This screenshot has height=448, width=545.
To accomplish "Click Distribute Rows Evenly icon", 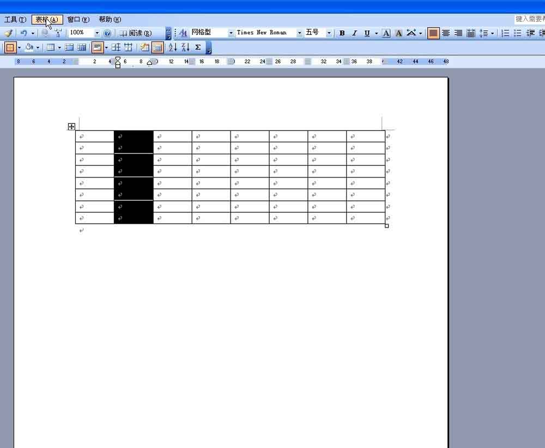I will pos(116,47).
